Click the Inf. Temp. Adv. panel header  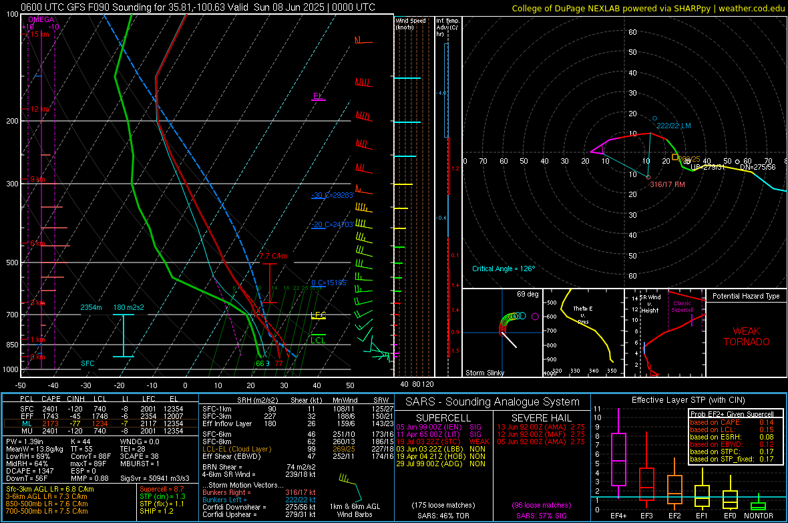(448, 27)
